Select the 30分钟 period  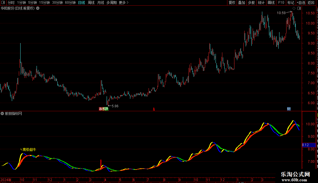pyautogui.click(x=57, y=3)
